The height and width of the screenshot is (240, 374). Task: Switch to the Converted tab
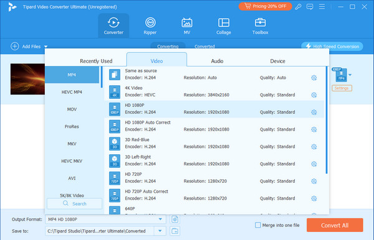204,46
